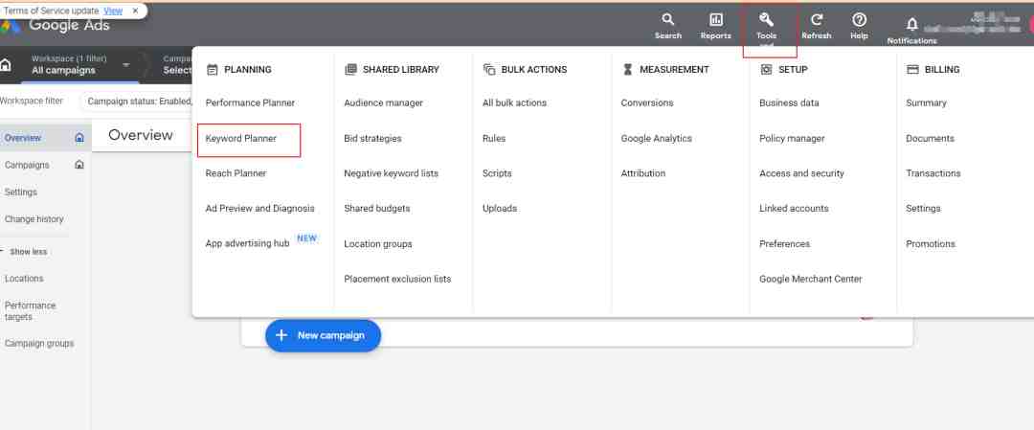Open Google Merchant Center
Screen dimensions: 1034x430
[811, 279]
